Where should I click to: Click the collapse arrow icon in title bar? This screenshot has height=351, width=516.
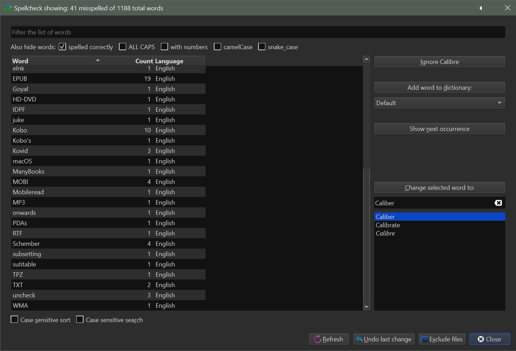(481, 8)
